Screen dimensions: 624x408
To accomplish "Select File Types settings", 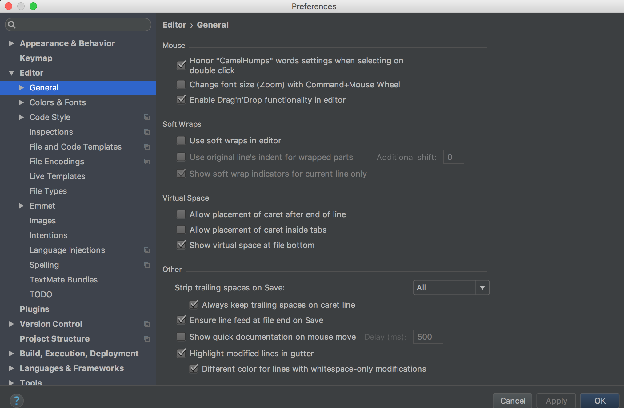I will point(48,191).
